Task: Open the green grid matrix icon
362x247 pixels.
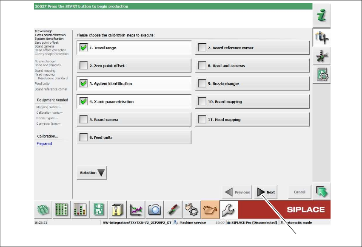Action: (61, 210)
